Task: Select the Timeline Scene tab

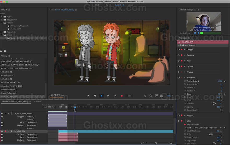Action: tap(15, 101)
